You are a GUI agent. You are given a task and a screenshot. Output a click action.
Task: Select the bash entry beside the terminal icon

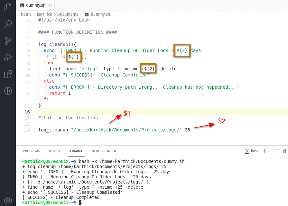click(254, 151)
